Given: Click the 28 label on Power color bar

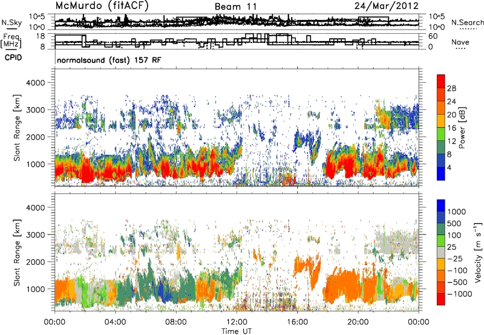Looking at the screenshot, I should click(451, 88).
